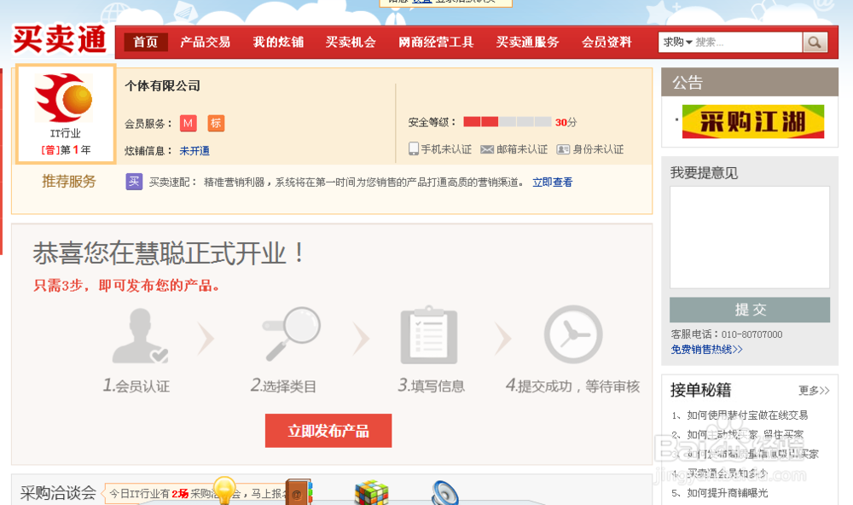Screen dimensions: 853x505
Task: Click the Rubik's cube icon
Action: pyautogui.click(x=372, y=492)
